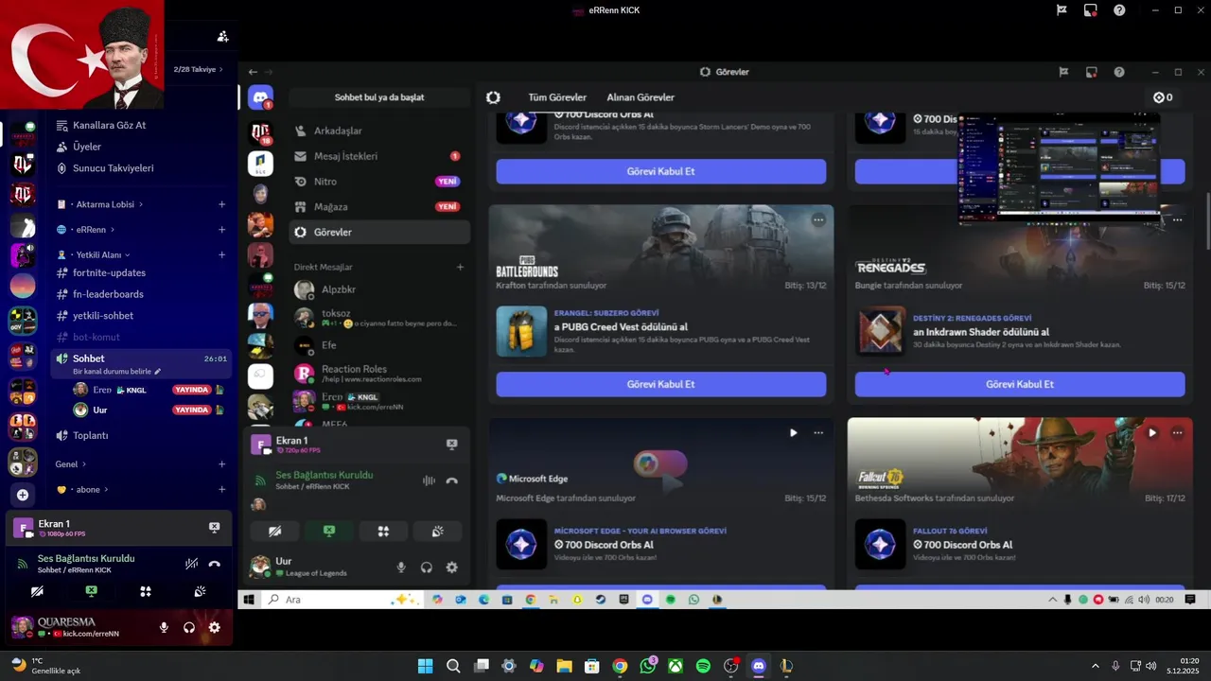
Task: Switch to Alınan Görevler tab
Action: (641, 97)
